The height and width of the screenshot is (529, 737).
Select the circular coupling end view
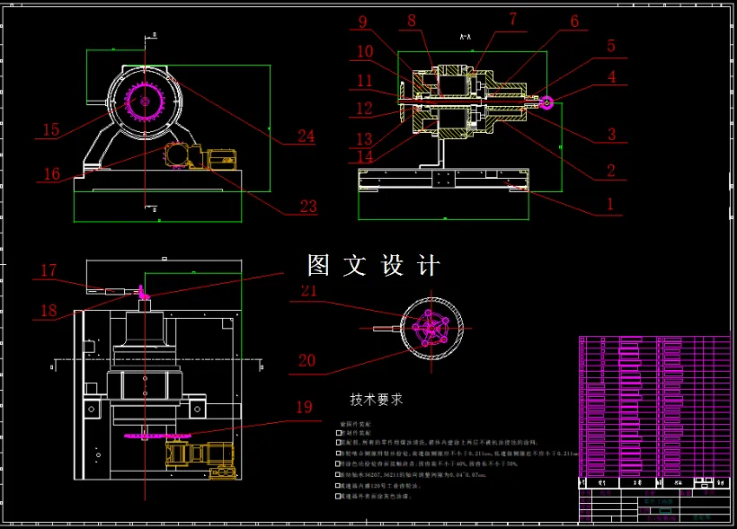click(x=433, y=330)
